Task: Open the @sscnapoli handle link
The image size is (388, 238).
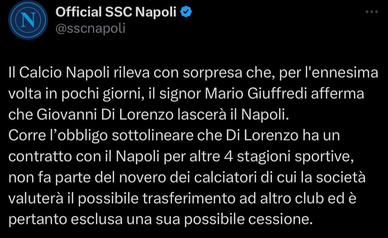Action: [90, 28]
